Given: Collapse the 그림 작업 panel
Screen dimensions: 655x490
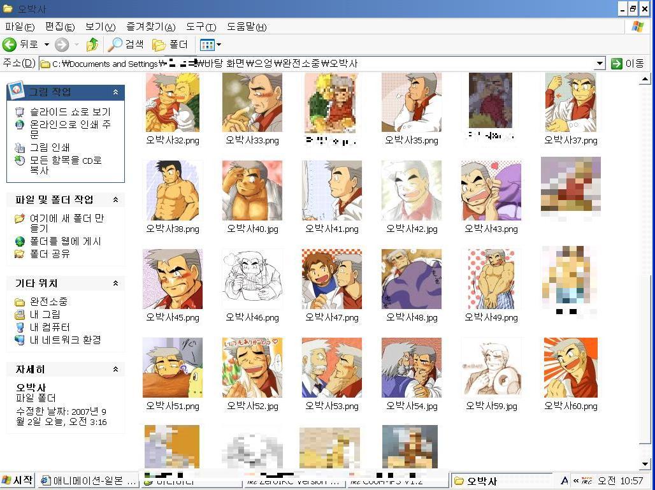Looking at the screenshot, I should click(116, 92).
